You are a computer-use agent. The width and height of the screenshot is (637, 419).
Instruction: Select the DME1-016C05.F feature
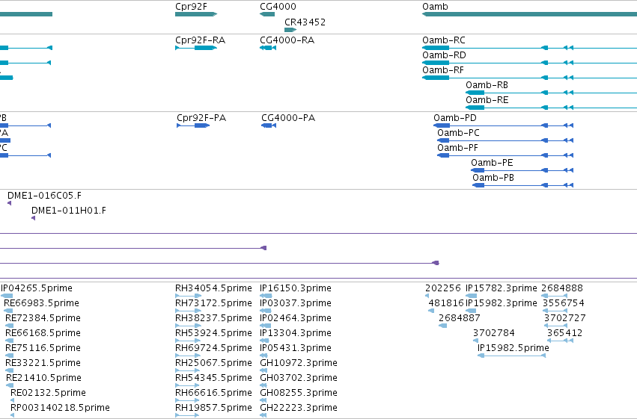click(x=9, y=203)
